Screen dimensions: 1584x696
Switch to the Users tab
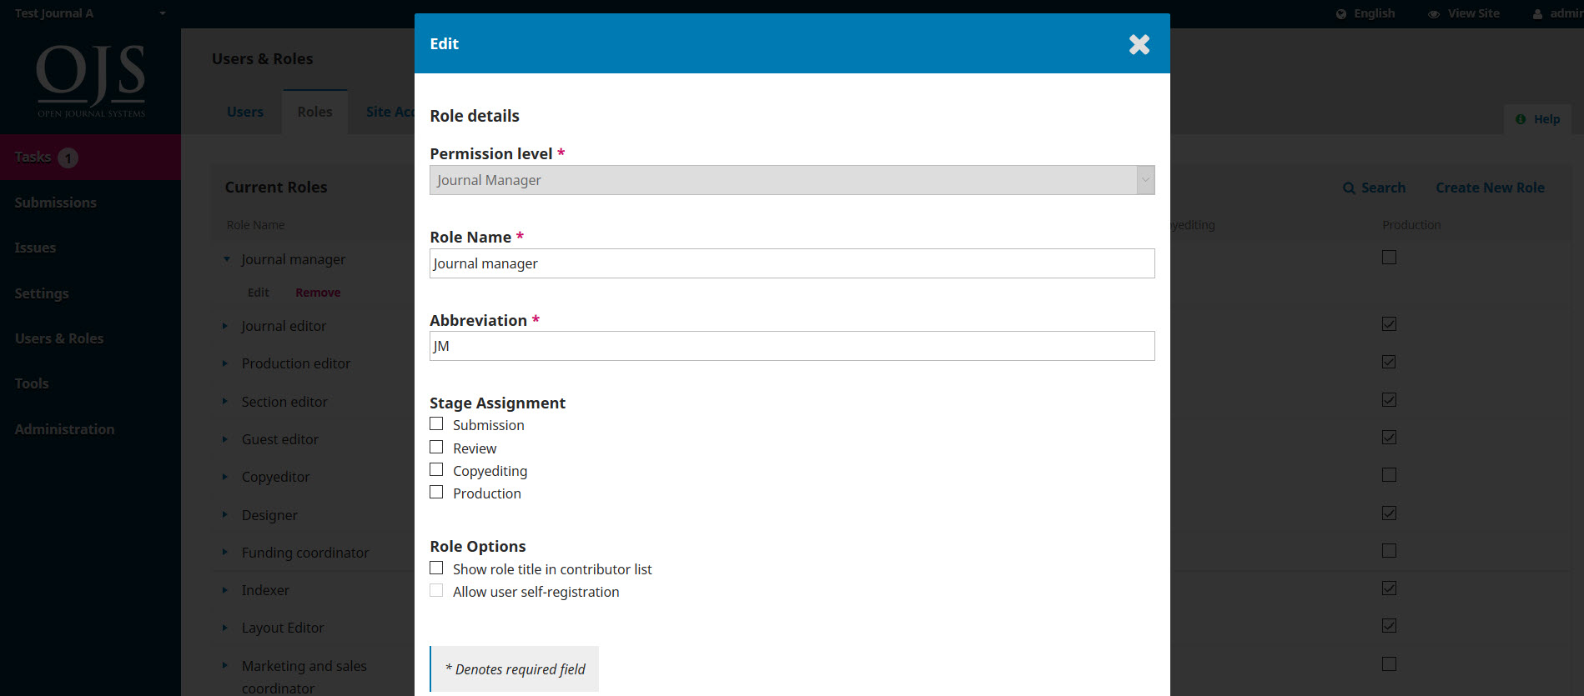tap(244, 112)
